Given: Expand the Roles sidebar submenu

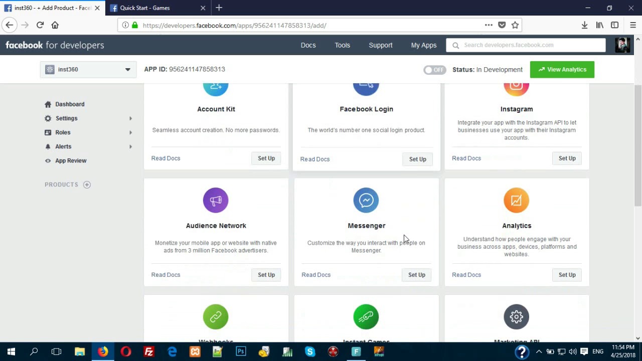Looking at the screenshot, I should click(130, 132).
